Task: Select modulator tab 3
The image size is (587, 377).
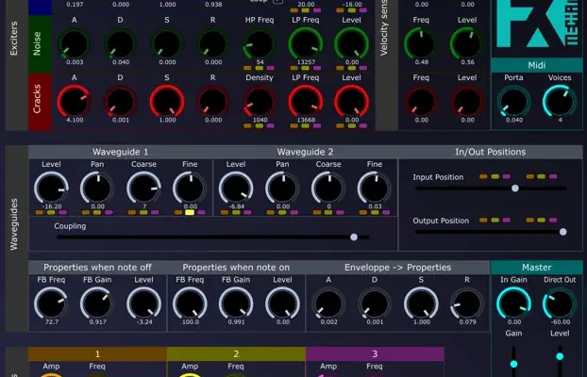Action: [375, 353]
